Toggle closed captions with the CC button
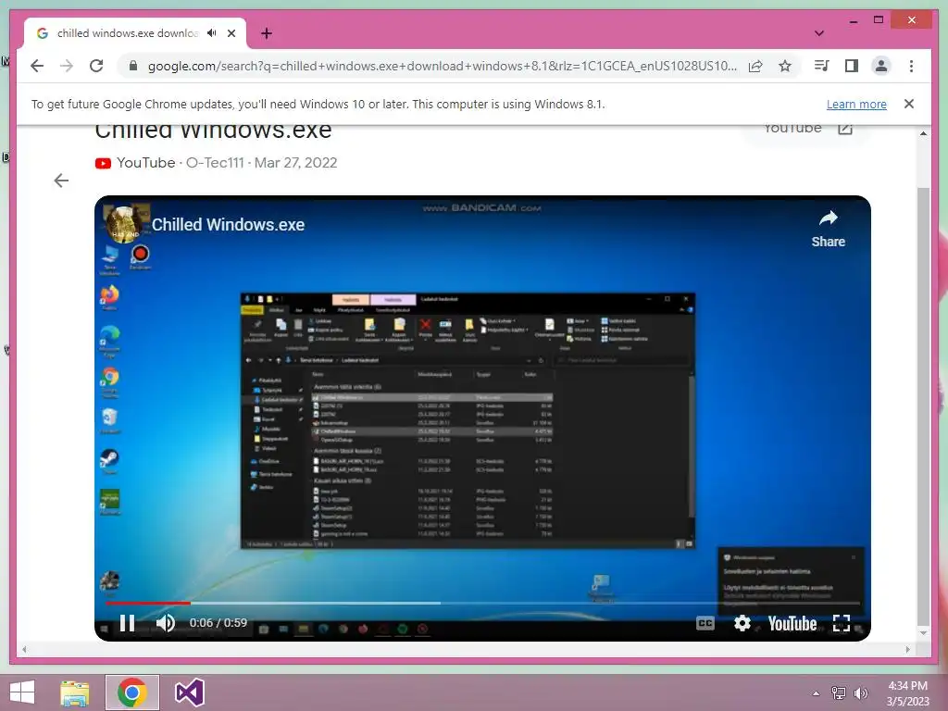 [705, 623]
